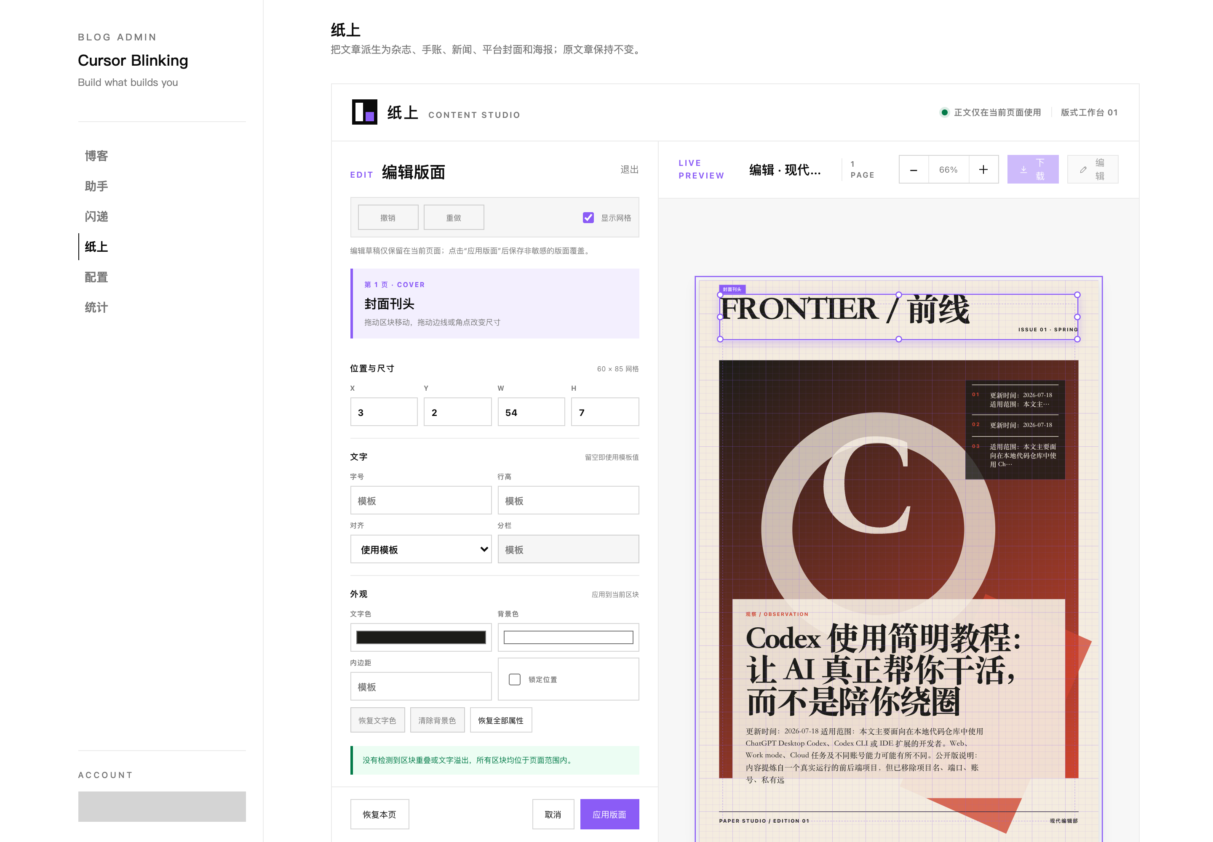Click the green overlap-check status message

[494, 760]
